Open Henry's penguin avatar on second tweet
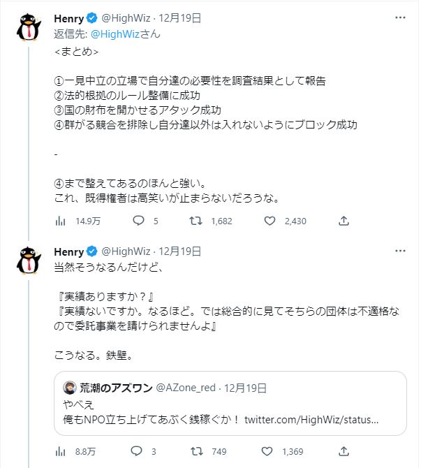Viewport: 421px width, 468px height. [x=28, y=259]
